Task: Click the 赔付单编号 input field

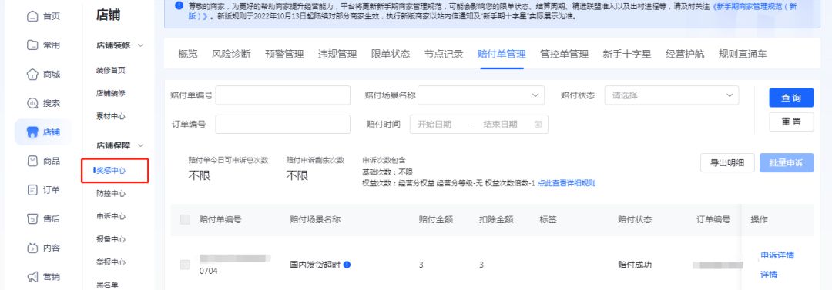Action: (x=283, y=95)
